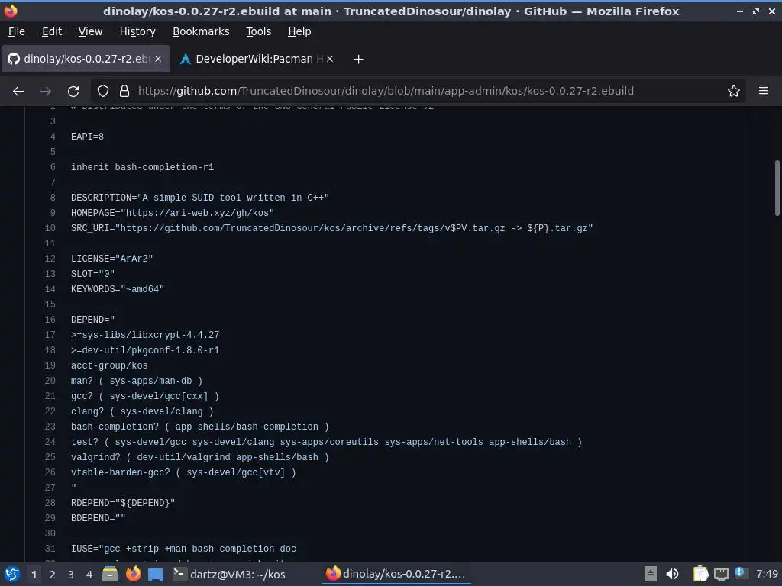Open the Bookmarks menu
This screenshot has width=782, height=586.
(x=201, y=31)
